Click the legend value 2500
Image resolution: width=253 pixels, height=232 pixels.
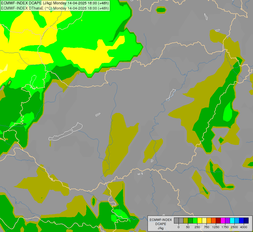(234, 227)
